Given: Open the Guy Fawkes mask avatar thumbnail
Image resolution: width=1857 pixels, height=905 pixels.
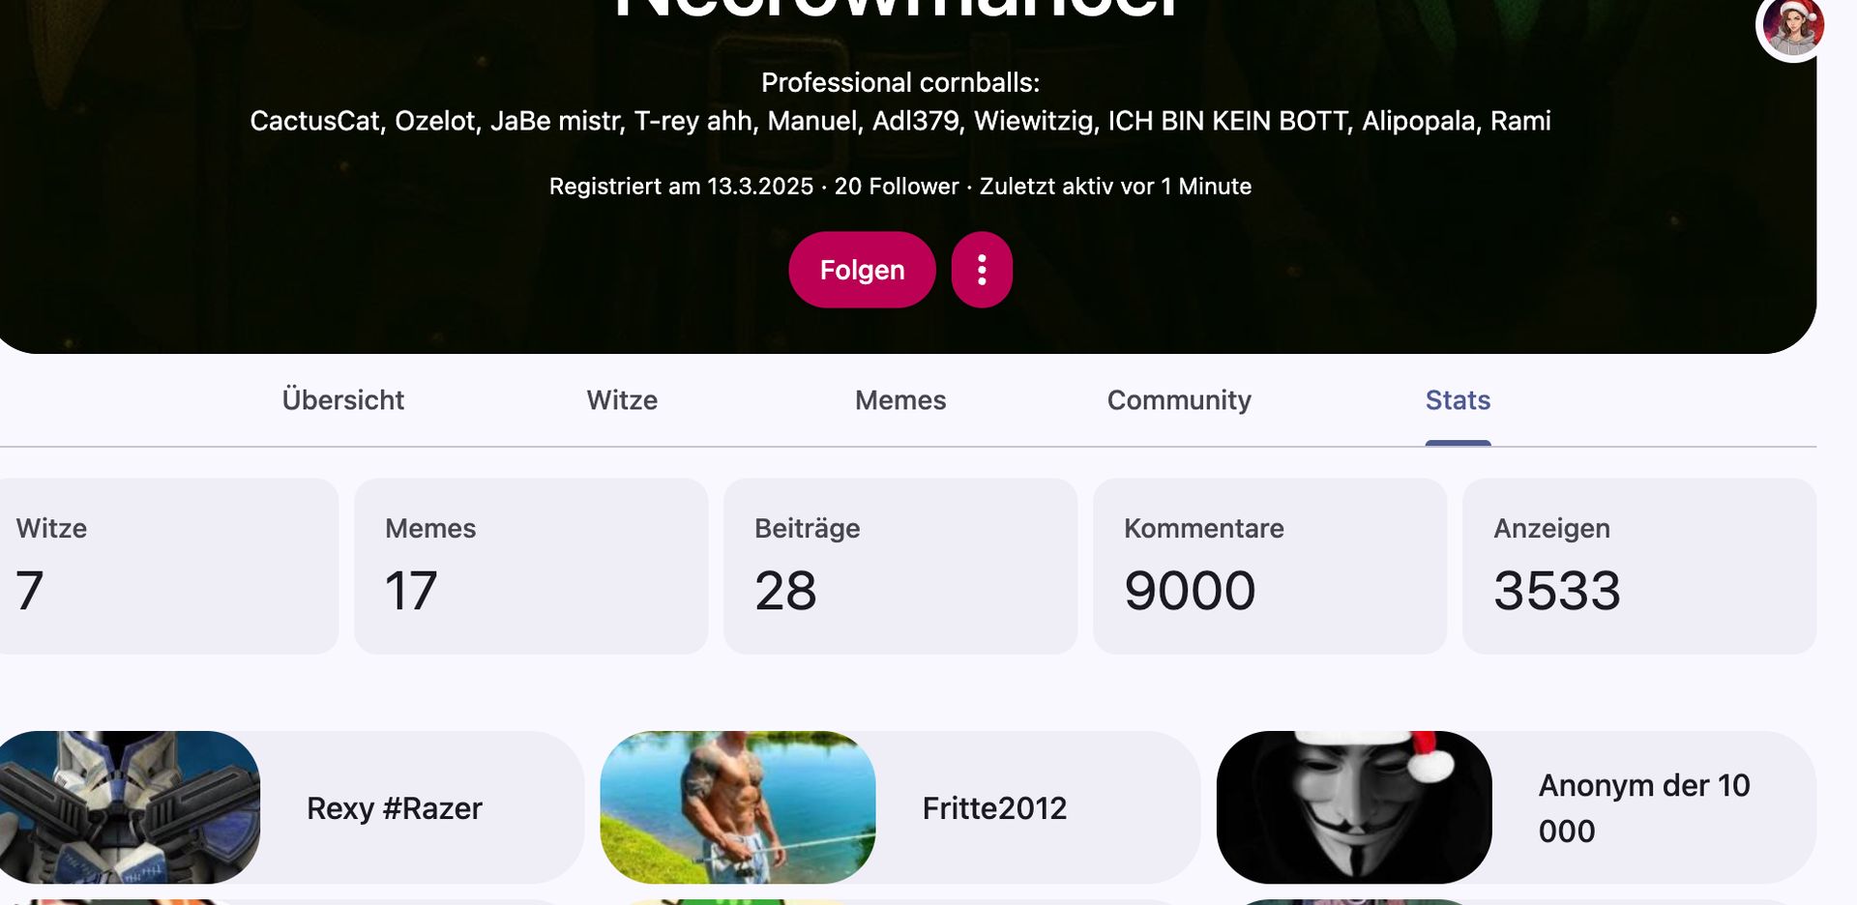Looking at the screenshot, I should coord(1354,807).
